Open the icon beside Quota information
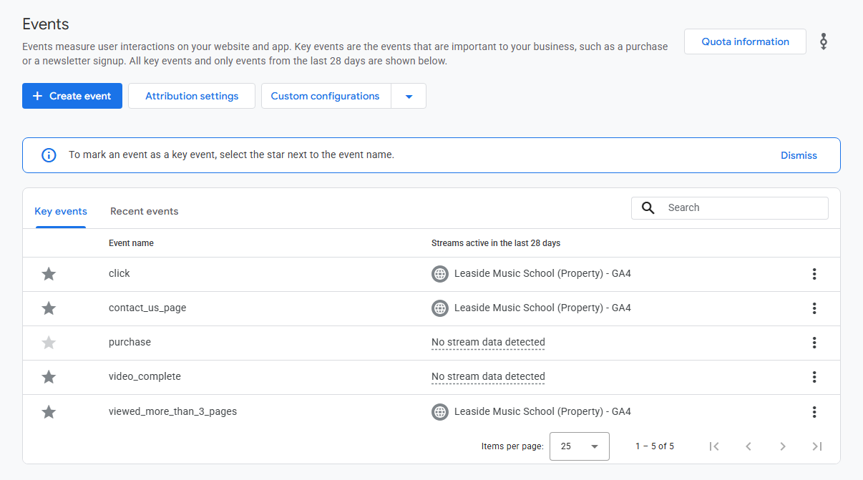Screen dimensions: 863x480 (x=824, y=41)
